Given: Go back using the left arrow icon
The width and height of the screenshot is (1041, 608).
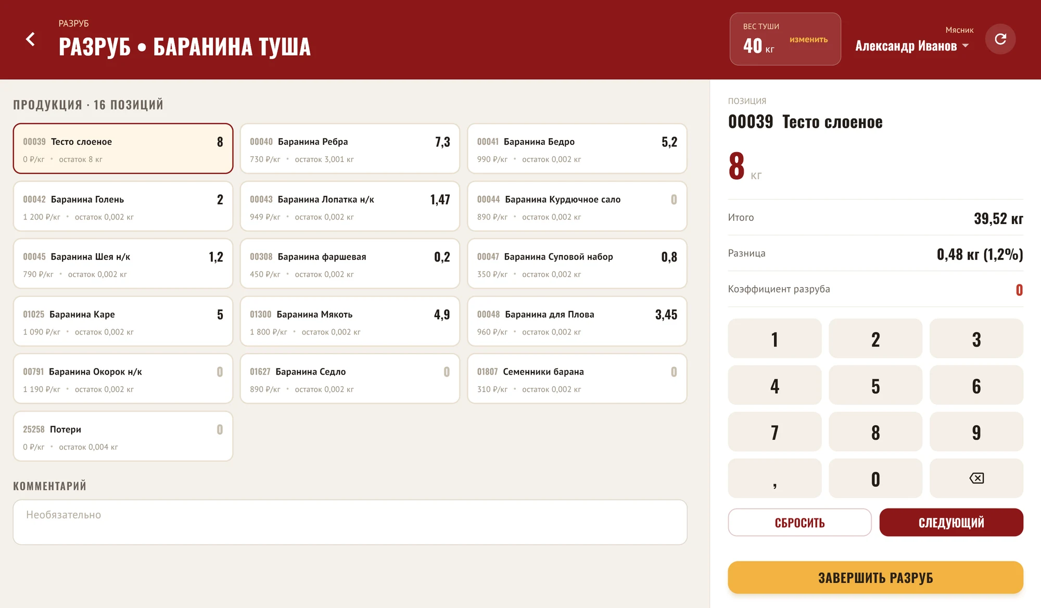Looking at the screenshot, I should point(31,39).
